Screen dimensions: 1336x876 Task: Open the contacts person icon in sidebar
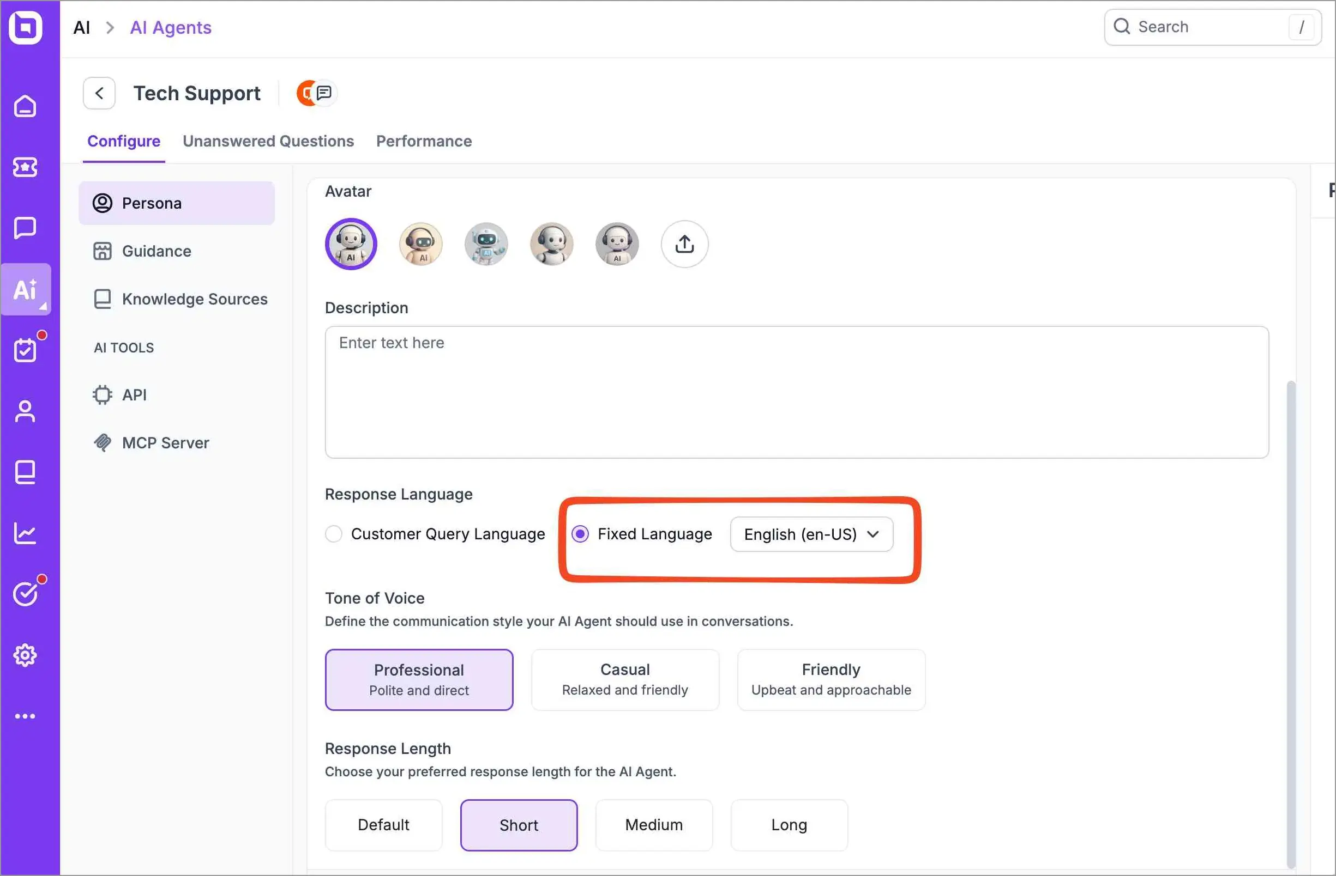pos(25,411)
